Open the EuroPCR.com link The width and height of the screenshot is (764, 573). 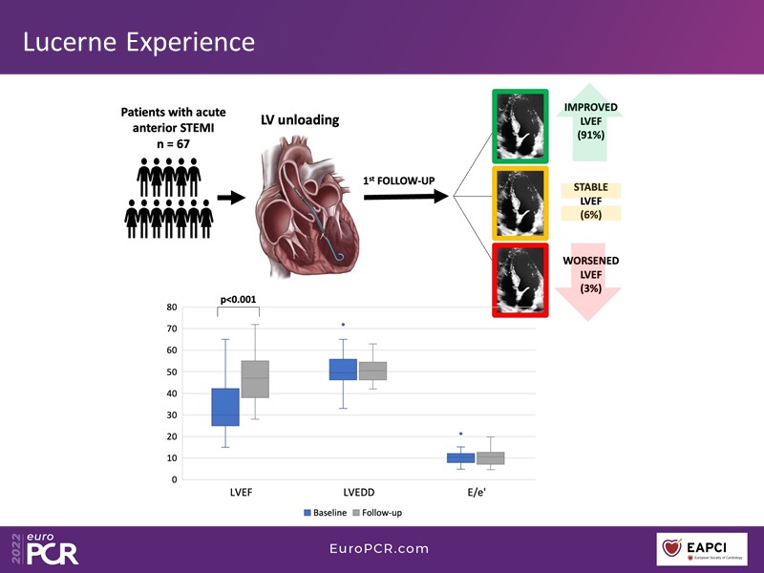click(379, 548)
